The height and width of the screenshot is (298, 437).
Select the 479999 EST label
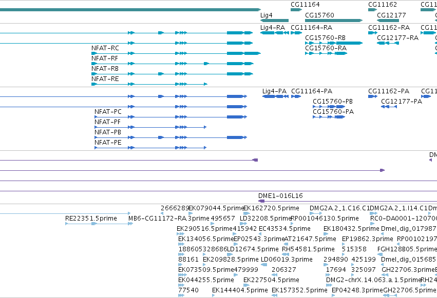click(246, 270)
